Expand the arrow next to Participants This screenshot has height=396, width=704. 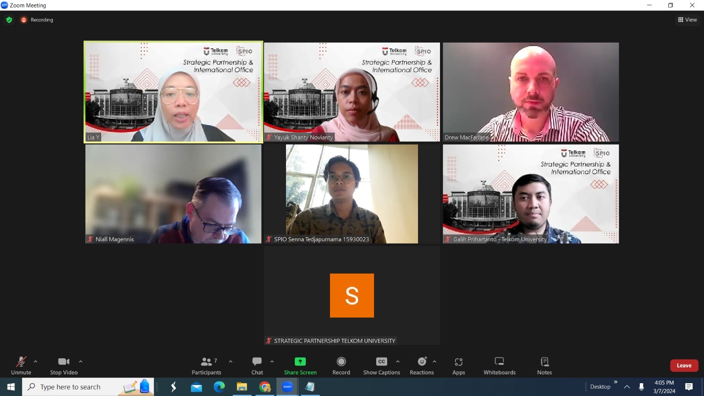(x=231, y=362)
